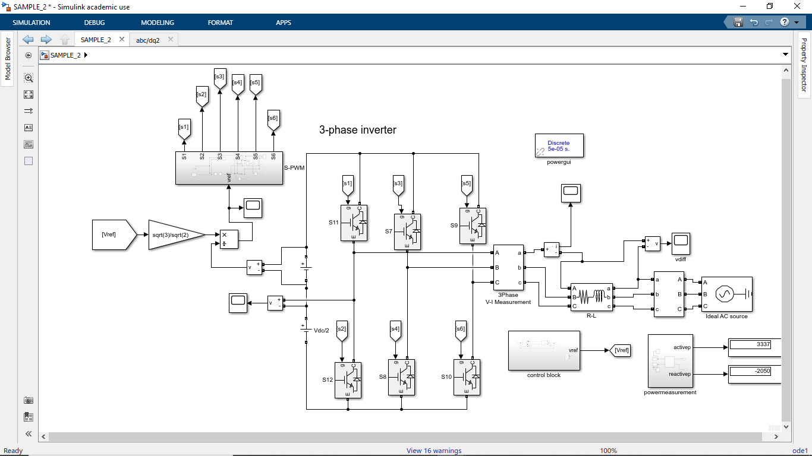Click the View 16 warnings link
The height and width of the screenshot is (456, 812).
[x=434, y=451]
